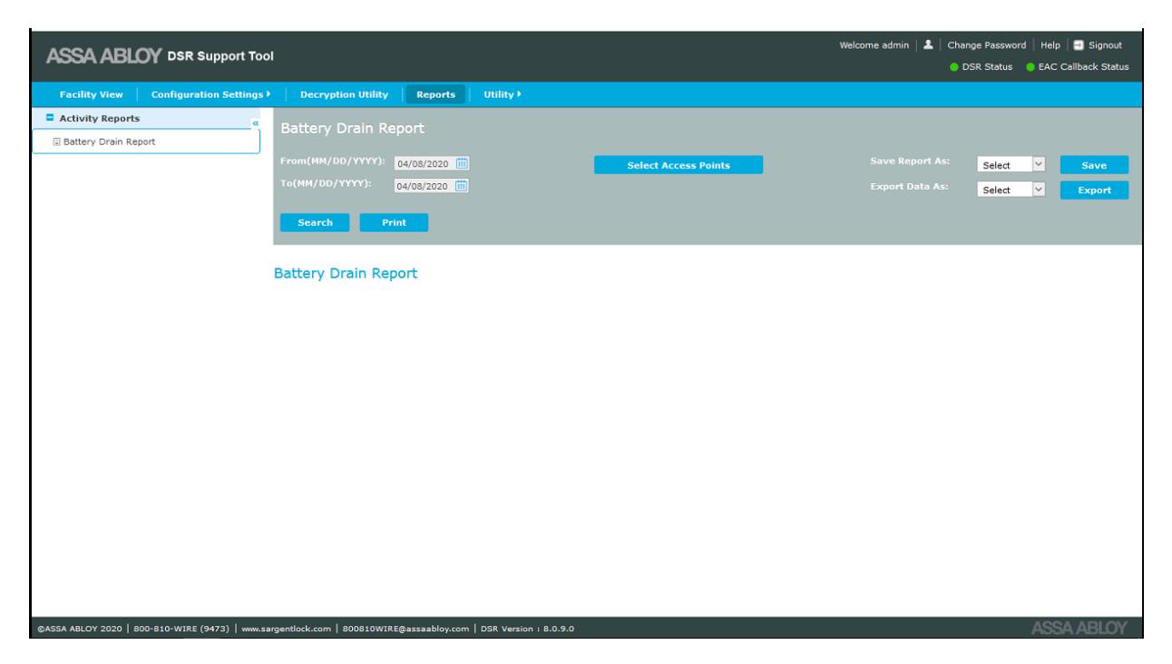Check the green EAC Callback Status indicator

pyautogui.click(x=1031, y=66)
